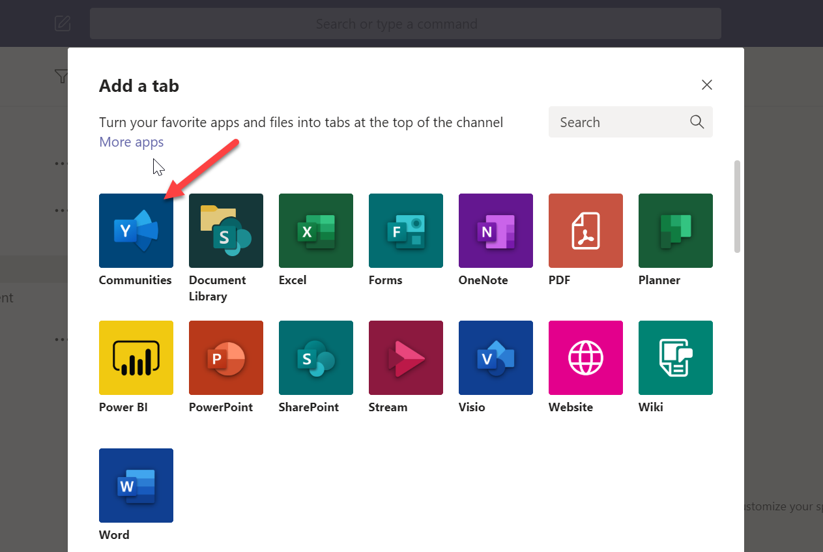Open More apps link
This screenshot has height=552, width=823.
pyautogui.click(x=131, y=141)
